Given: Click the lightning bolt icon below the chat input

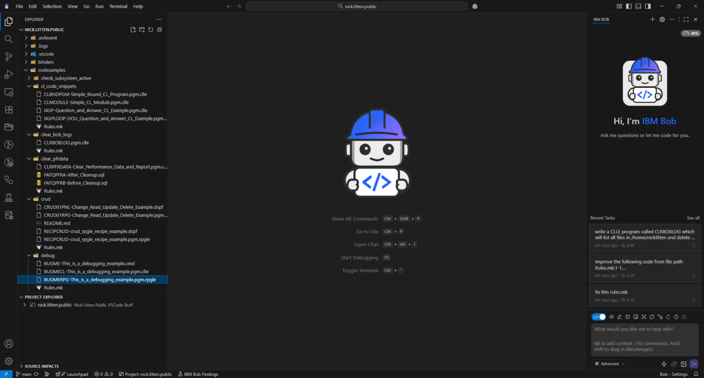Looking at the screenshot, I should [664, 364].
